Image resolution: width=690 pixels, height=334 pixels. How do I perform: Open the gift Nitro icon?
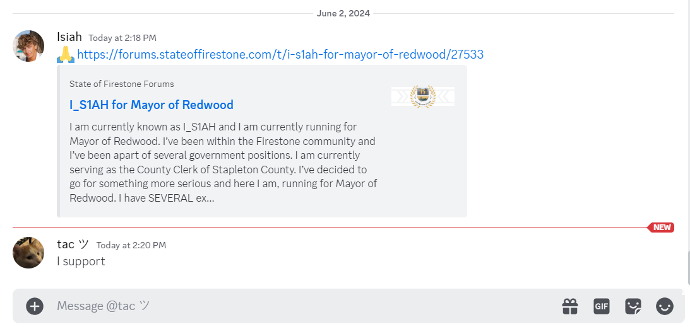[x=570, y=306]
